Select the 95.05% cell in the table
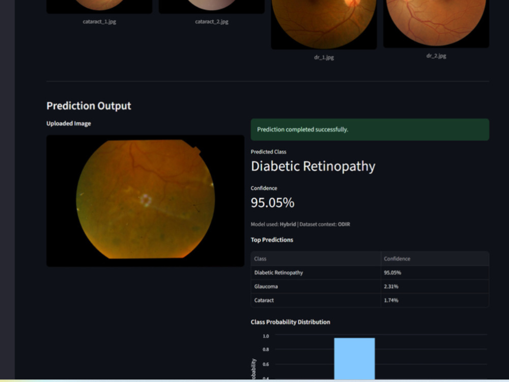This screenshot has width=509, height=382. pyautogui.click(x=435, y=273)
